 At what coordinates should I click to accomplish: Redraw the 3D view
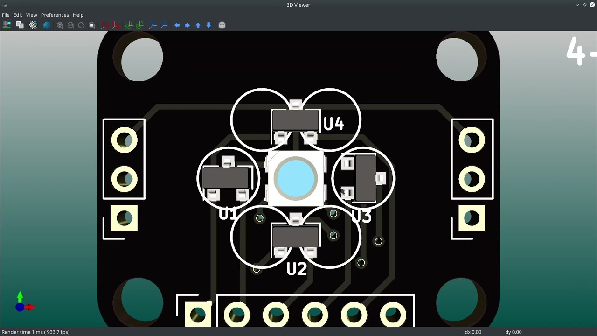(82, 25)
